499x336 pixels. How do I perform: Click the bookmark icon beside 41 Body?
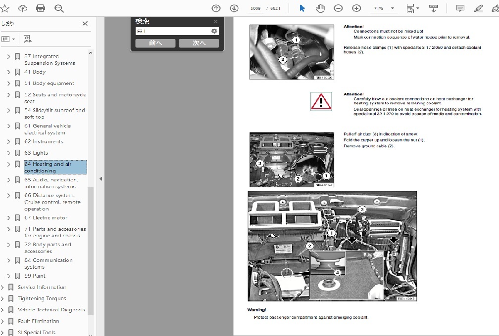(17, 72)
